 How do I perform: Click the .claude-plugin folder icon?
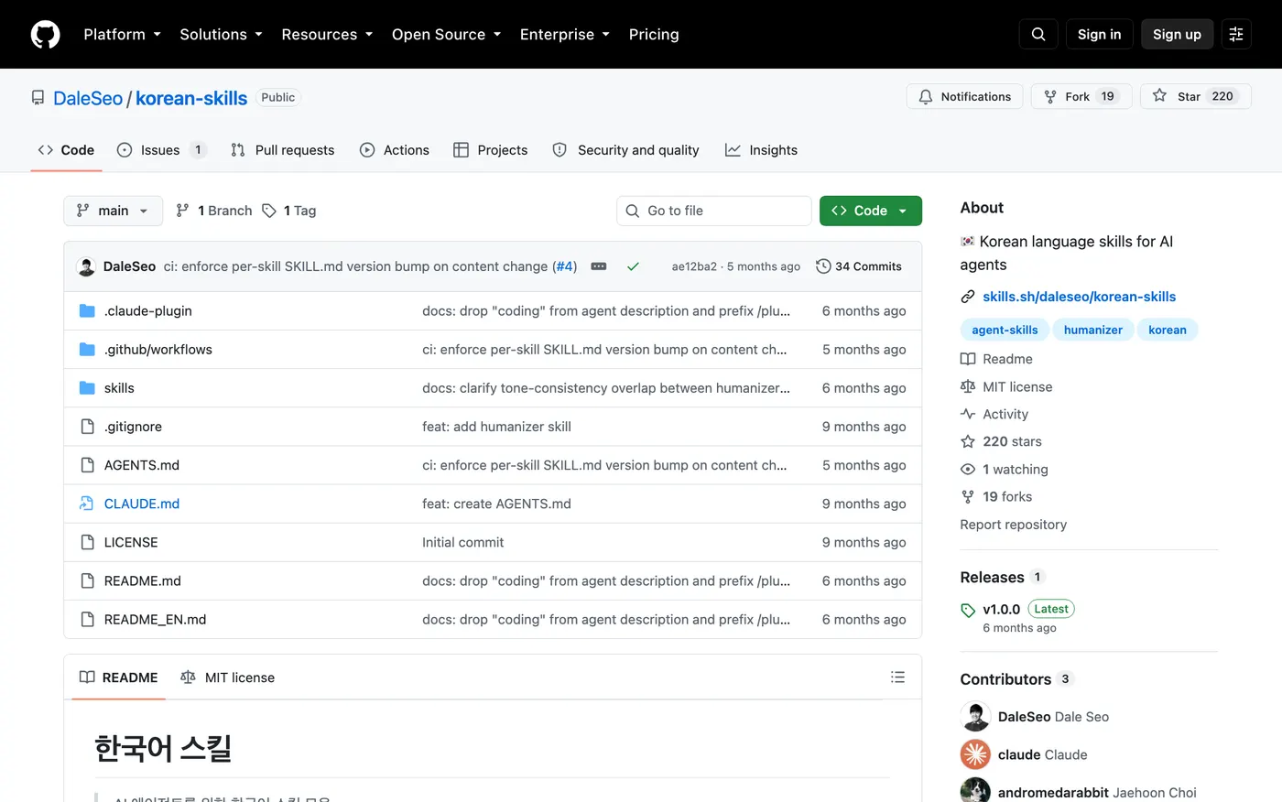pyautogui.click(x=87, y=311)
